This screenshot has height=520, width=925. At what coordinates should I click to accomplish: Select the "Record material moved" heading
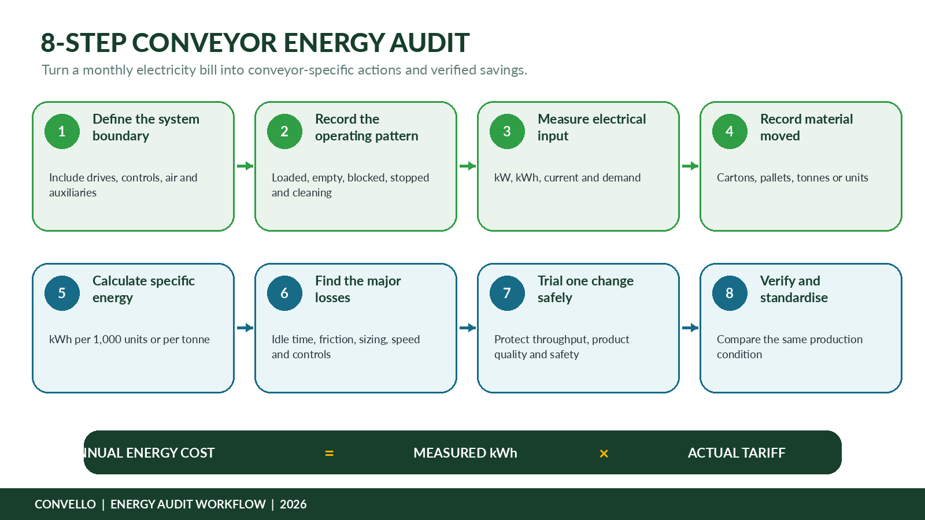point(806,127)
